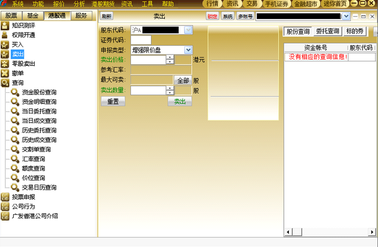Switch to the 港股通 tab
The image size is (378, 247).
tap(57, 15)
